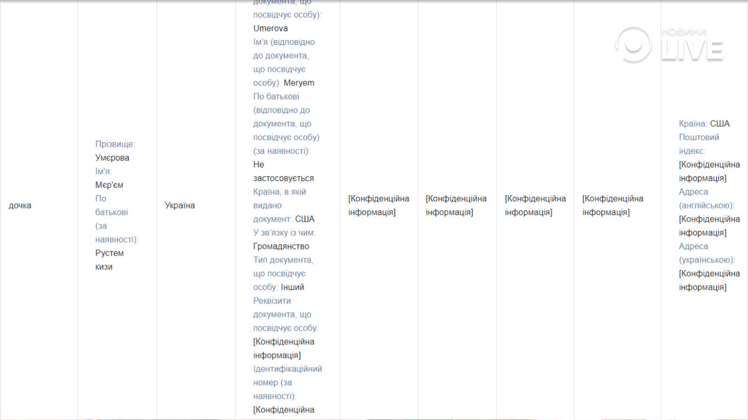The image size is (748, 420).
Task: Click the 'Поштовий індекс' label
Action: [699, 144]
